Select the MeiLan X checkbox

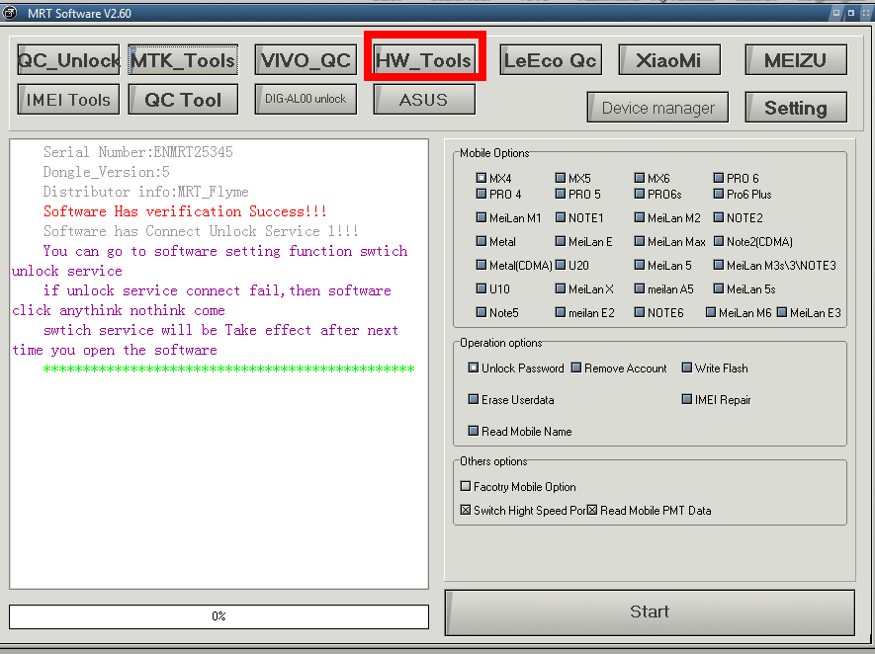click(561, 288)
